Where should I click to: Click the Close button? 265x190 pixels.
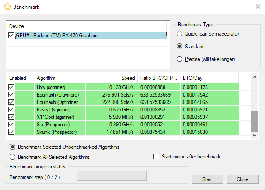[x=243, y=179]
